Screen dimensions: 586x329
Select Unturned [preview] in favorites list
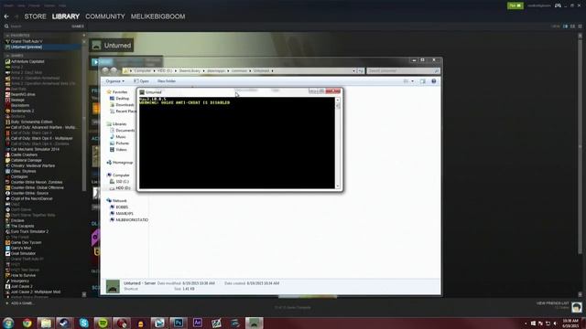tap(27, 47)
